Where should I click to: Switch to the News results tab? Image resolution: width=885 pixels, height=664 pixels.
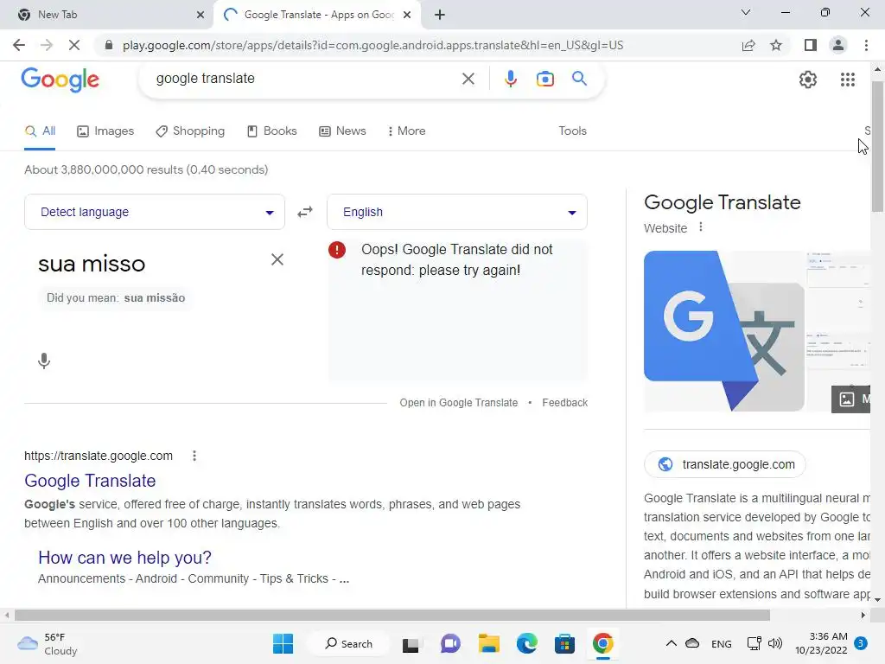pos(342,131)
